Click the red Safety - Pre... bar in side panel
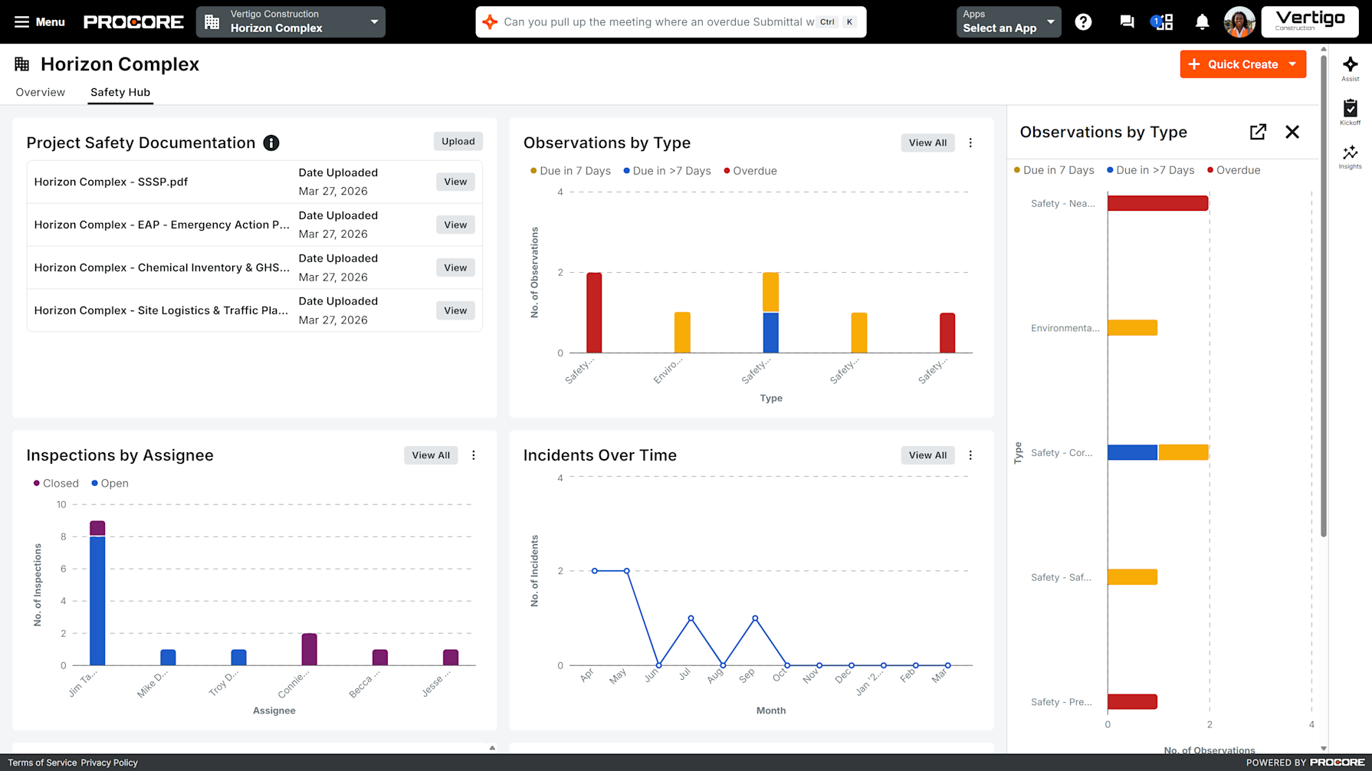The height and width of the screenshot is (771, 1372). [x=1132, y=702]
